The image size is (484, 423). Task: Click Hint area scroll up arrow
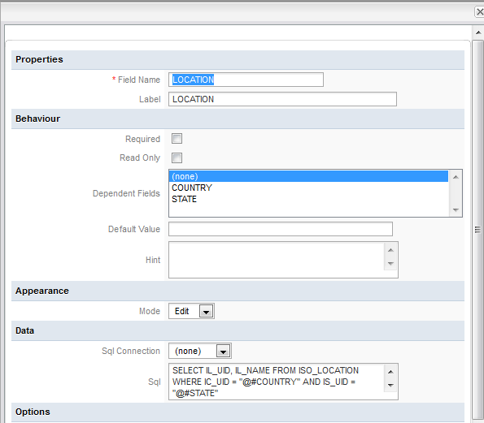[x=390, y=250]
